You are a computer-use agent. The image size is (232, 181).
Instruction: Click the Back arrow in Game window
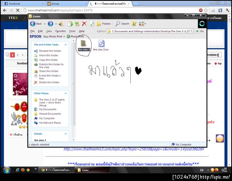pyautogui.click(x=33, y=24)
